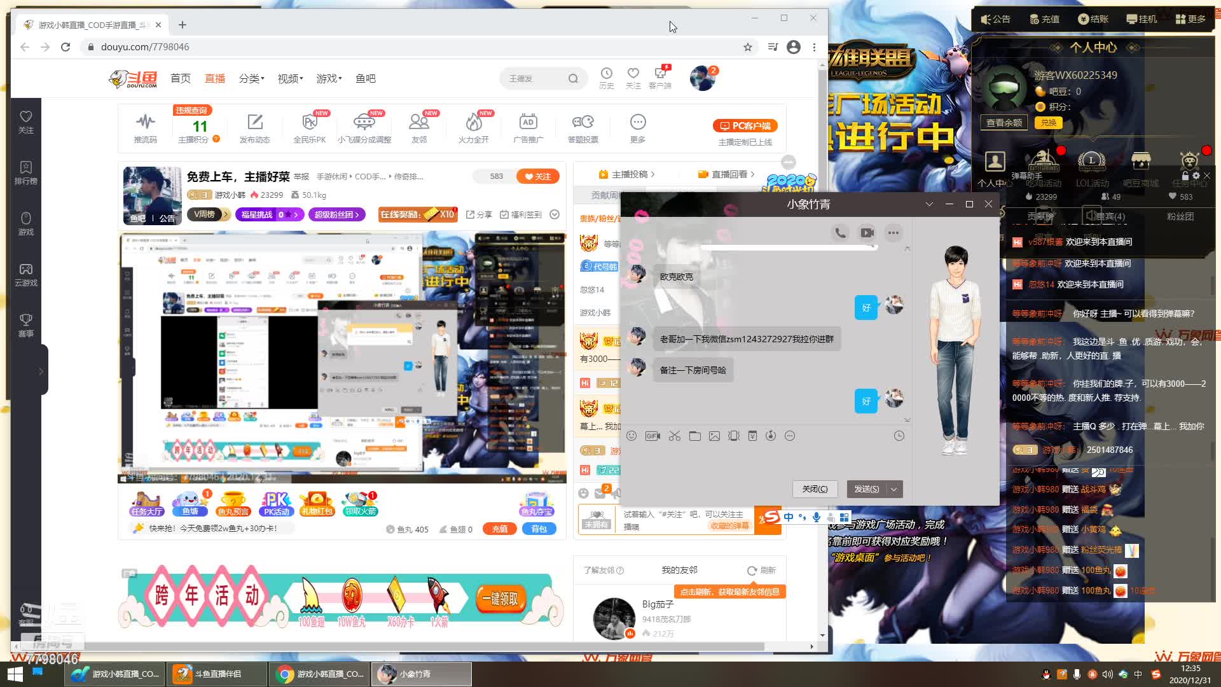Expand 视频 dropdown in Douyu nav

click(290, 78)
